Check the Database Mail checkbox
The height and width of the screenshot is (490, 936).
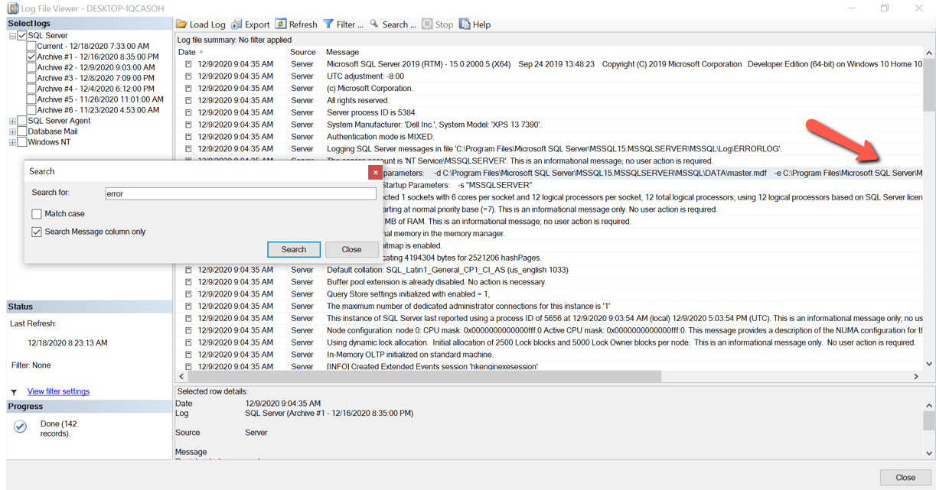click(22, 131)
